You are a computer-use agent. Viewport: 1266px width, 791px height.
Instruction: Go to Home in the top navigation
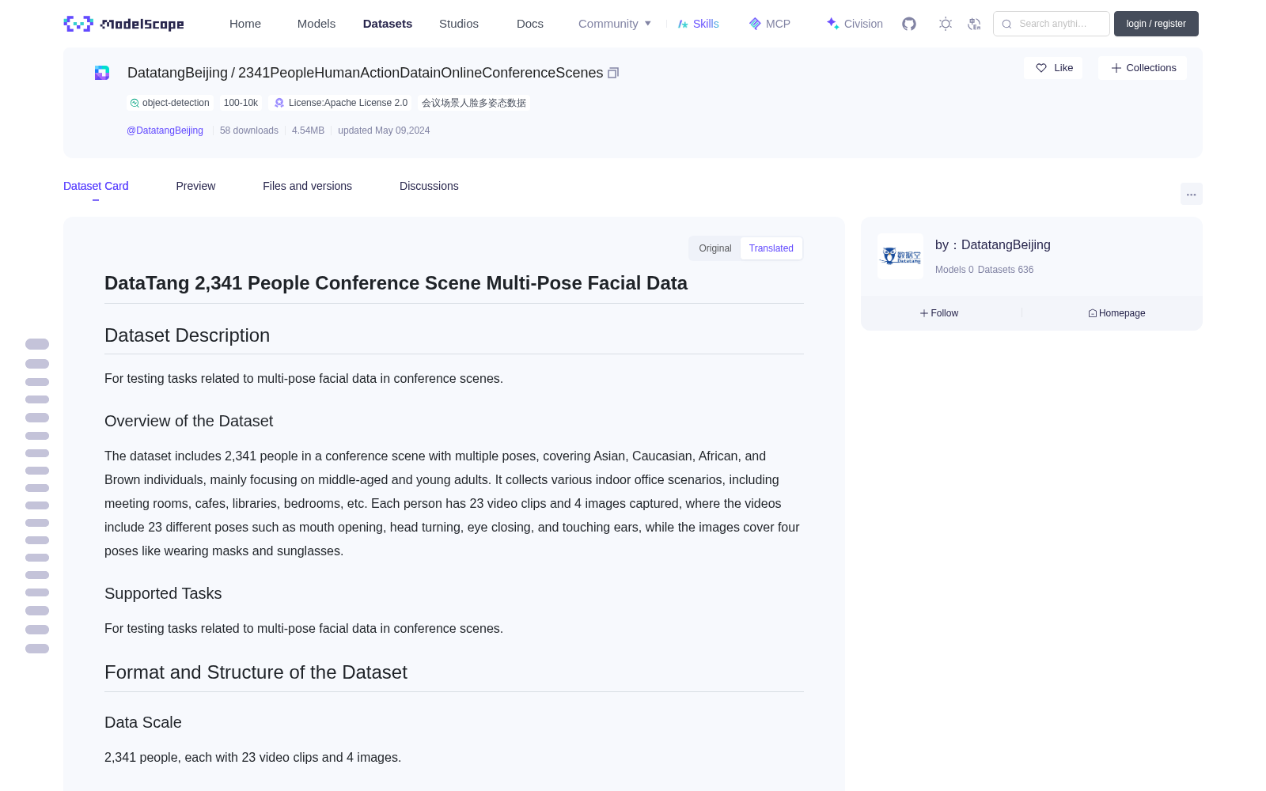pyautogui.click(x=245, y=24)
